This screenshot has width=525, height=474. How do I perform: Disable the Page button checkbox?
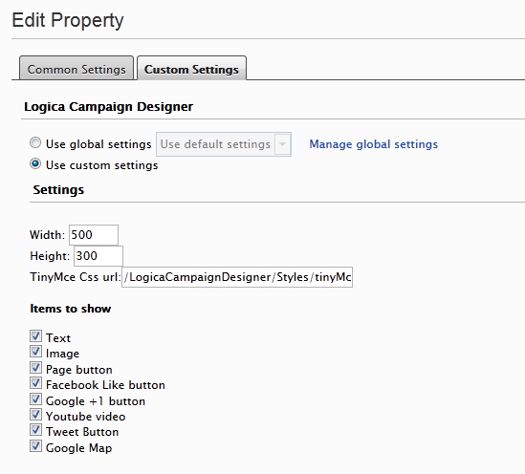[35, 368]
